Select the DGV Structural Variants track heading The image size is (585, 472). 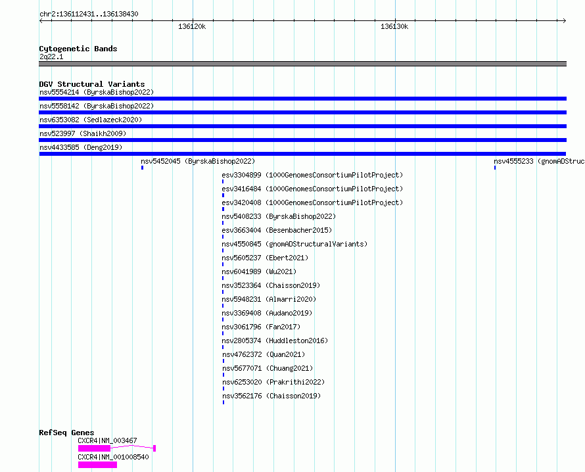(x=92, y=84)
